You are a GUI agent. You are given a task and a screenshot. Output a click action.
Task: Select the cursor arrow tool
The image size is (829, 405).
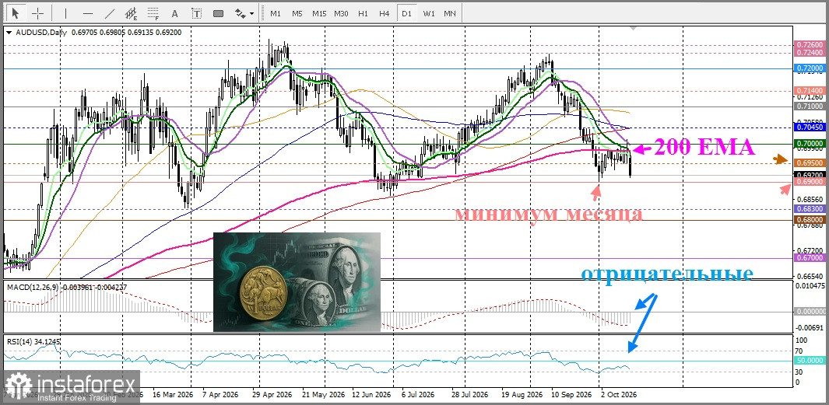pos(16,12)
